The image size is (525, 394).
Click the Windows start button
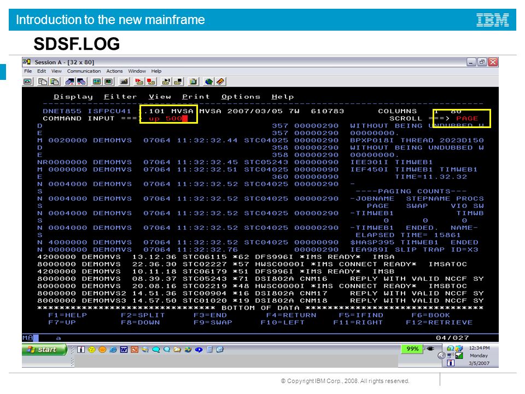[x=44, y=350]
